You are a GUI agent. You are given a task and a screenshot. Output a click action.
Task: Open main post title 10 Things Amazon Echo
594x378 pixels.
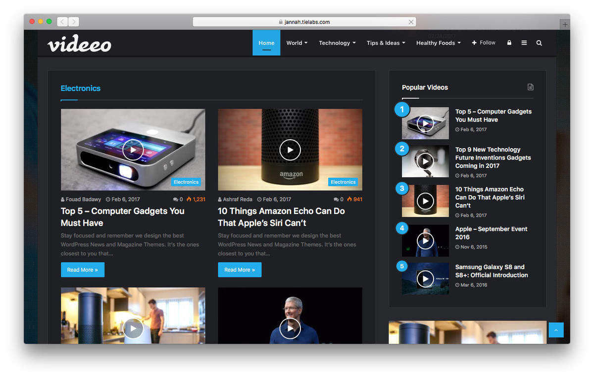(281, 217)
